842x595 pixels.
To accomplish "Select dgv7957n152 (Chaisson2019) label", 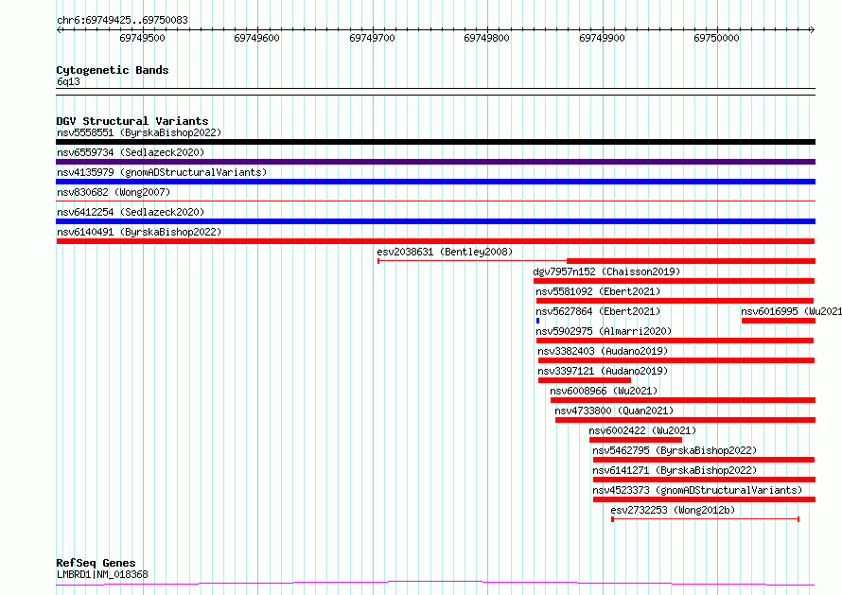I will tap(606, 271).
